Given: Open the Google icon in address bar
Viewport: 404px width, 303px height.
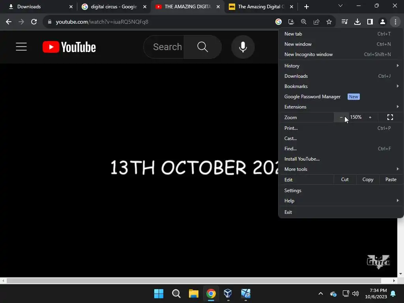Looking at the screenshot, I should [x=278, y=22].
